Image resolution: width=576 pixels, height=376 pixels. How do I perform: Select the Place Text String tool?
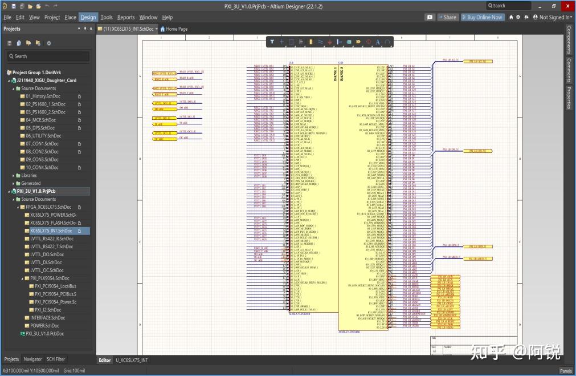point(378,42)
